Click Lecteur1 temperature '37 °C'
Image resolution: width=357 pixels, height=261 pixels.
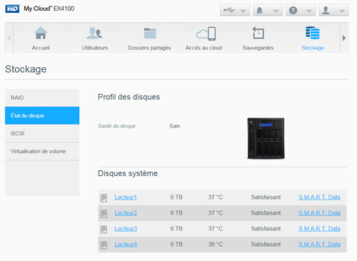tap(216, 198)
